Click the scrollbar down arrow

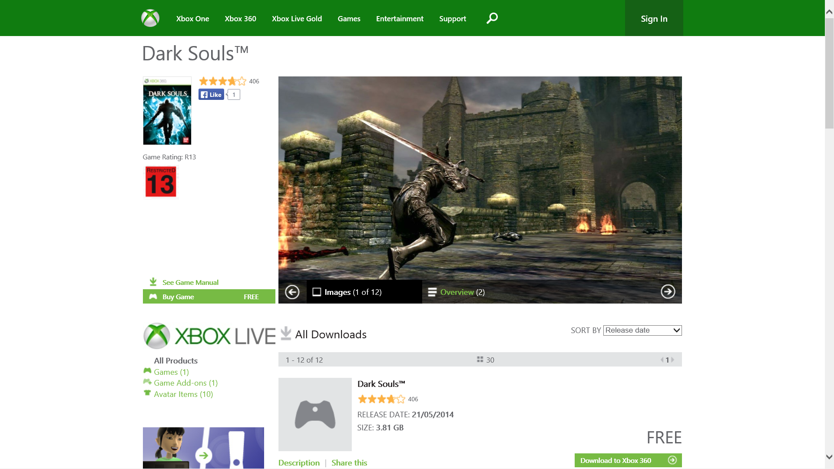829,457
